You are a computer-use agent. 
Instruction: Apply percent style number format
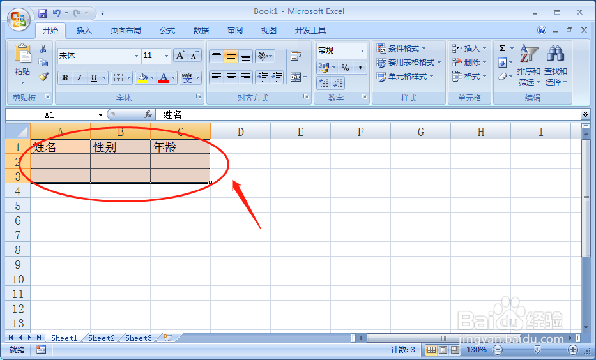click(345, 68)
